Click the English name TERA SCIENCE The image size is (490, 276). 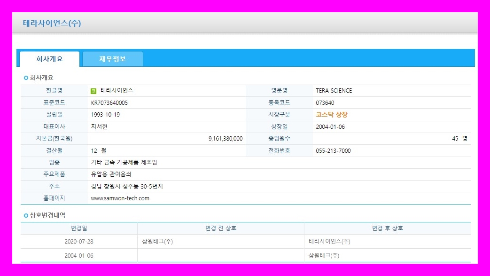[x=334, y=91]
